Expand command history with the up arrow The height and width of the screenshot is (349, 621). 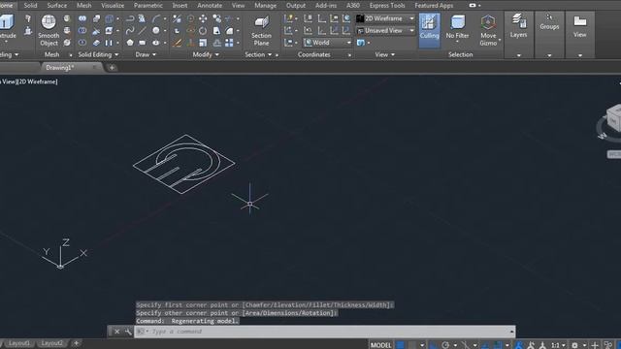(x=511, y=332)
